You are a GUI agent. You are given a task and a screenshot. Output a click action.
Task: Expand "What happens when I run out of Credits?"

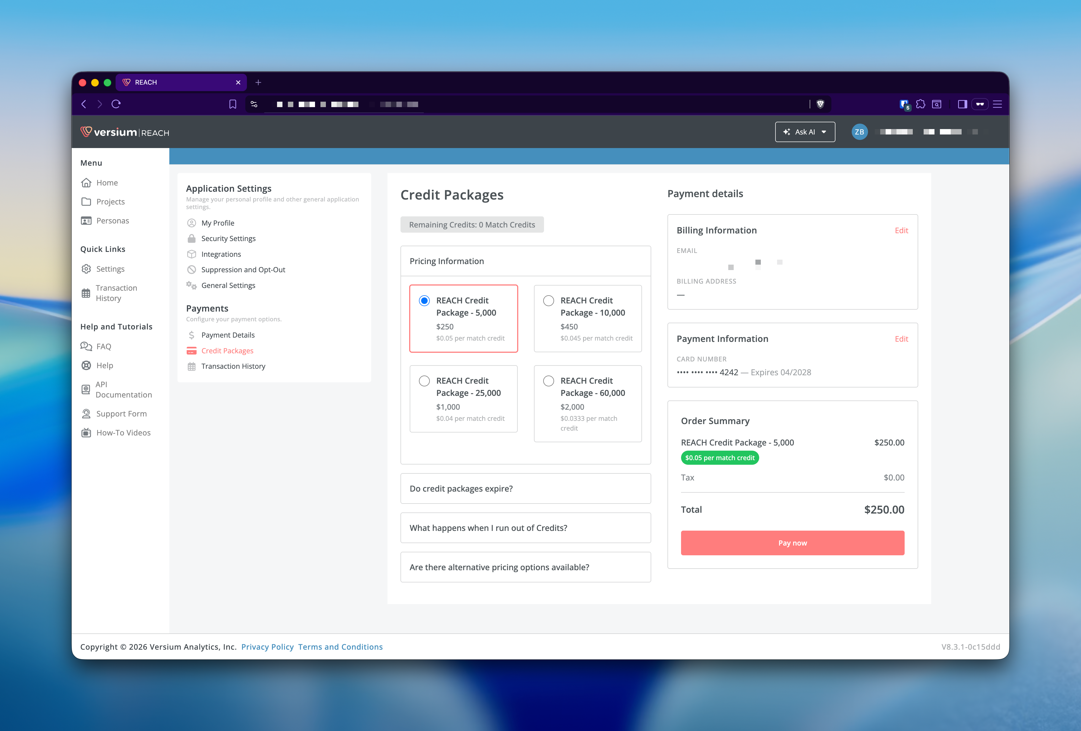(x=525, y=528)
